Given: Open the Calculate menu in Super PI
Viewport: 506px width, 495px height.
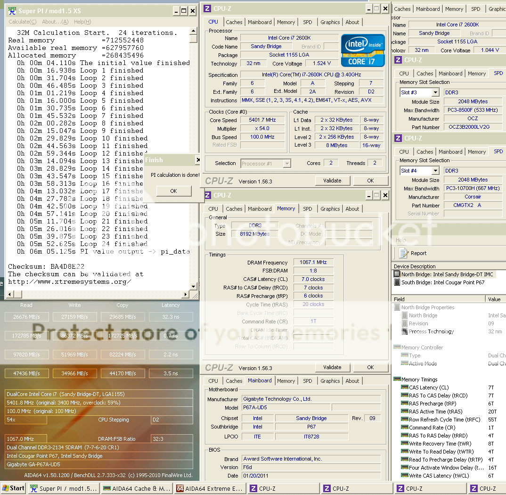Looking at the screenshot, I should (22, 22).
